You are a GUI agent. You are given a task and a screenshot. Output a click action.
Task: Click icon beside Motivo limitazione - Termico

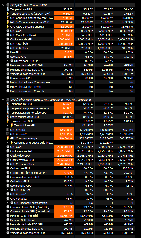pyautogui.click(x=8, y=86)
